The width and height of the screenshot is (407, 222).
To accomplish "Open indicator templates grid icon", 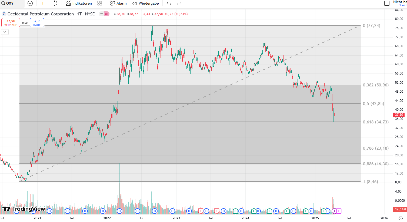I will pos(100,3).
